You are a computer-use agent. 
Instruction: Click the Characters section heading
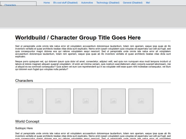(x=24, y=81)
